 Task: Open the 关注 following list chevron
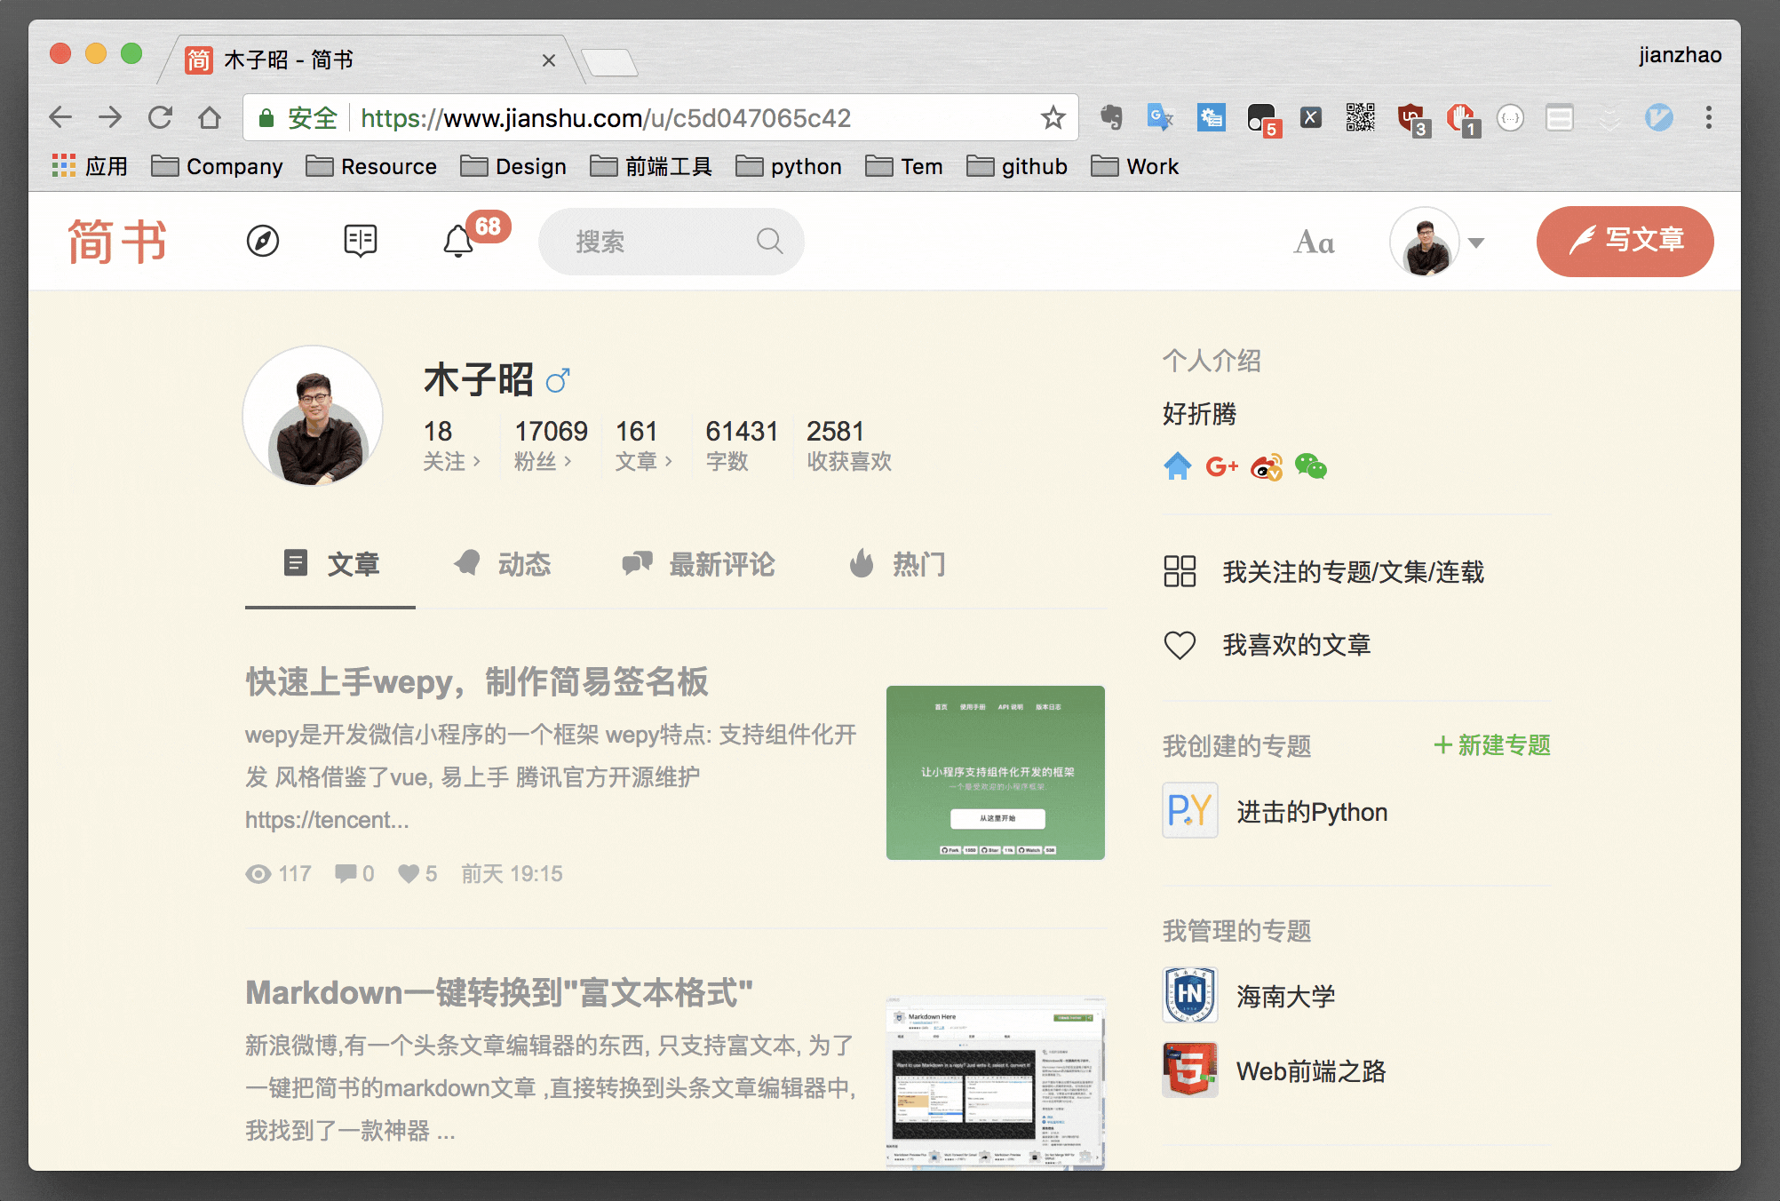[476, 461]
